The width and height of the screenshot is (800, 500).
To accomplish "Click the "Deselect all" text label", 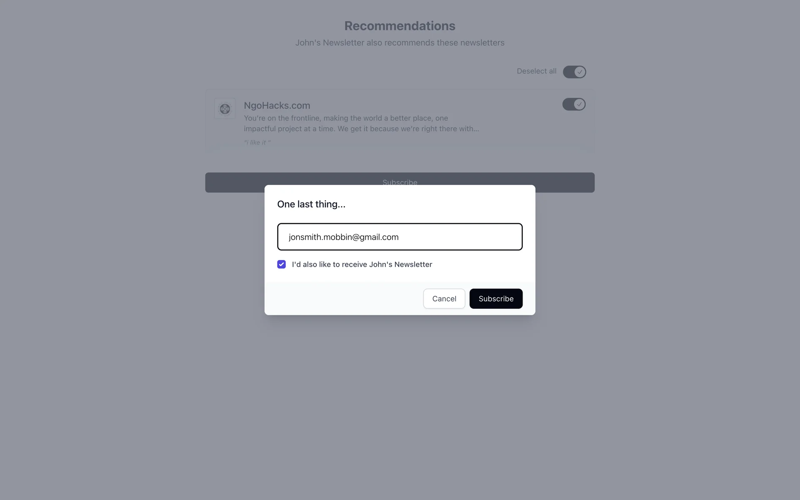I will (536, 71).
